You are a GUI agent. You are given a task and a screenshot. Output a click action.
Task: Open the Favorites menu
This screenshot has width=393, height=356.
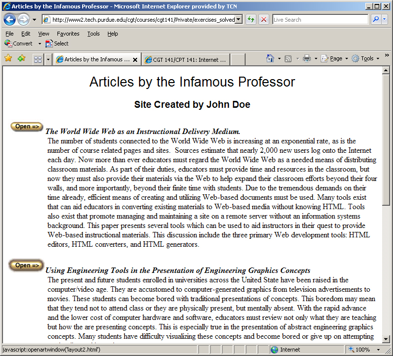pos(68,34)
